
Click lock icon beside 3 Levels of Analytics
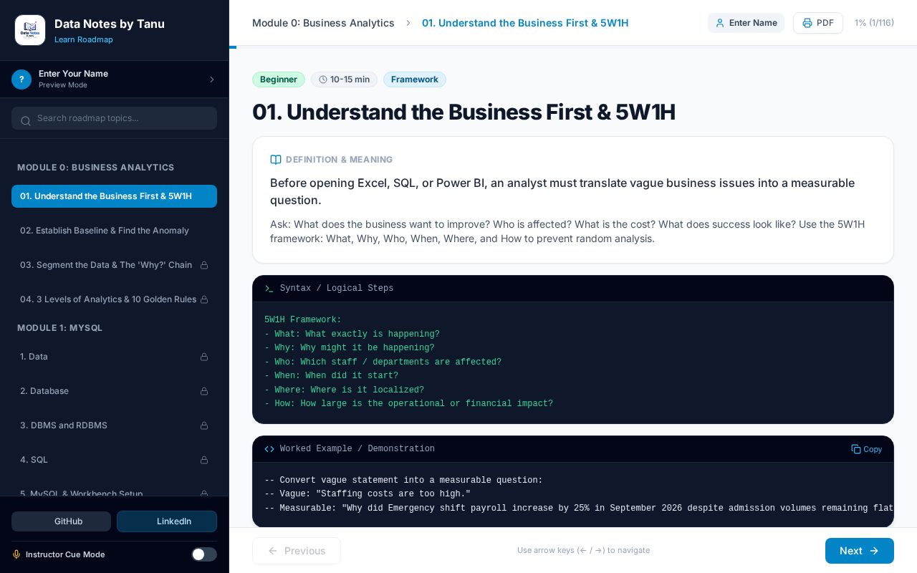(x=204, y=299)
